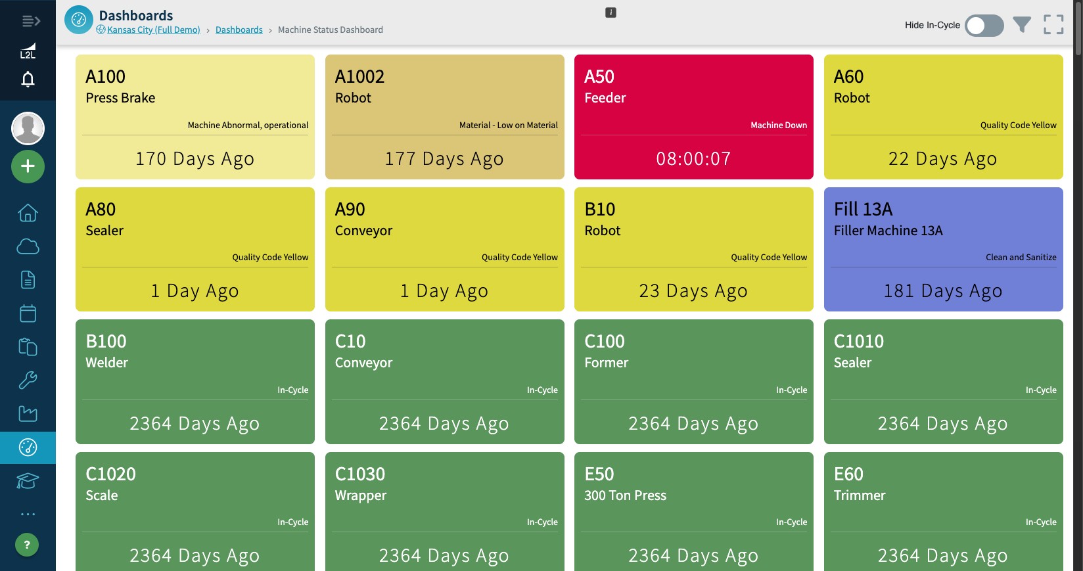Screen dimensions: 1083x571
Task: Go to the Dashboards breadcrumb link
Action: point(239,30)
